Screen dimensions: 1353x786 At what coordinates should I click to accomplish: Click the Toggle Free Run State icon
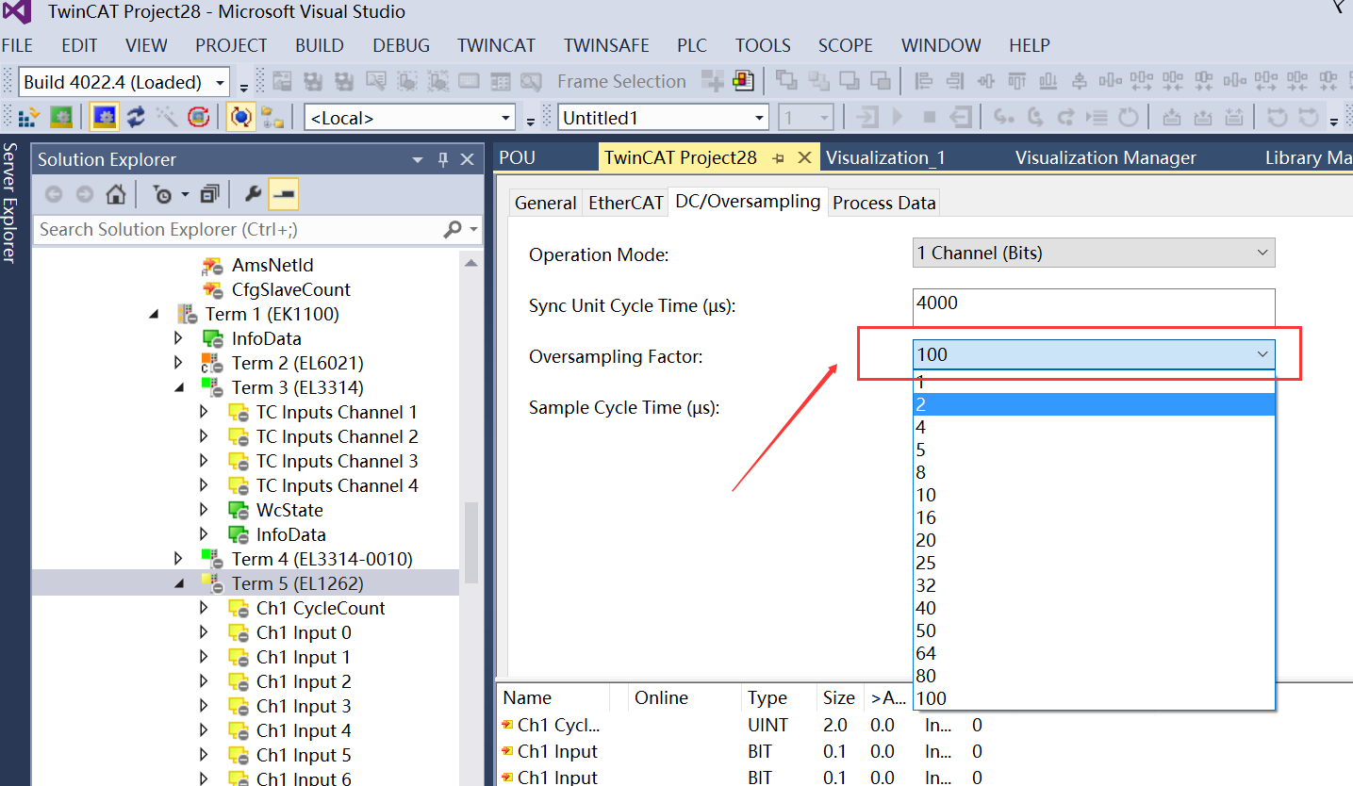(x=198, y=117)
